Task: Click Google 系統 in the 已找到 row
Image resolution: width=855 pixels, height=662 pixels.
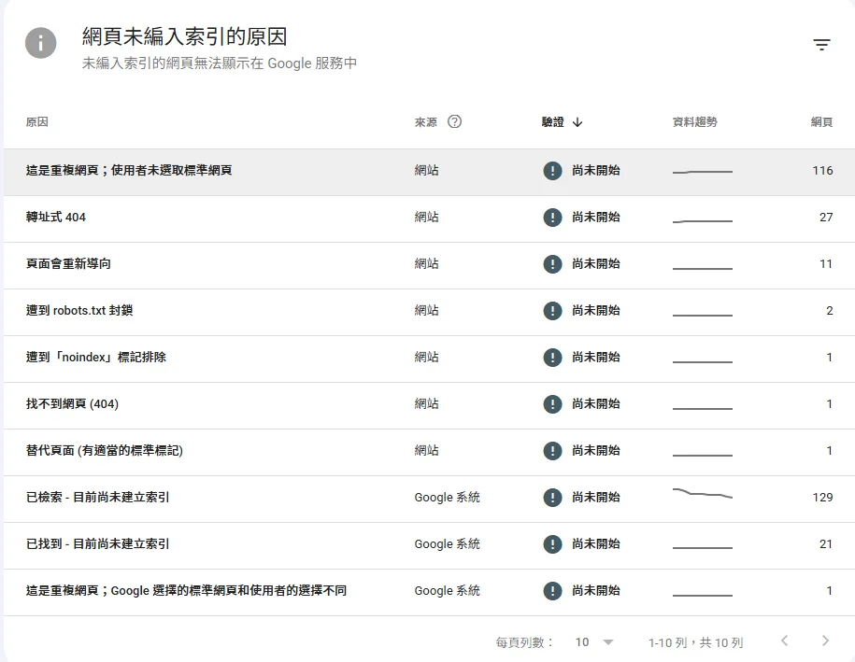Action: (448, 543)
